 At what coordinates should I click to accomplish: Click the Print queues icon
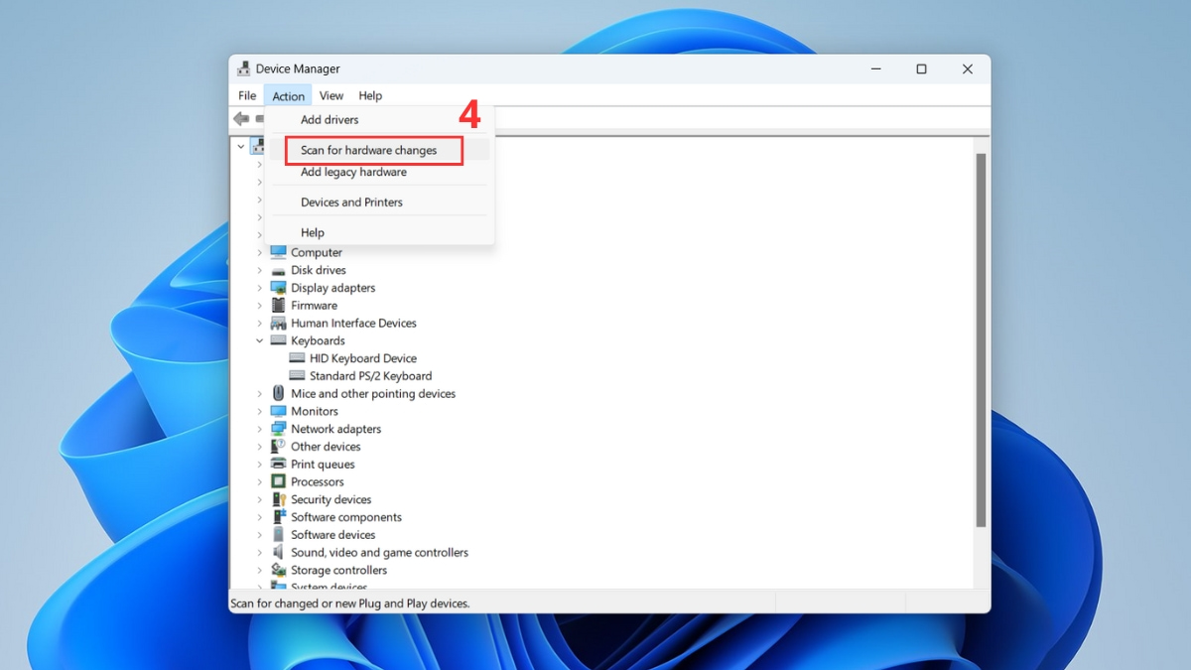[278, 464]
